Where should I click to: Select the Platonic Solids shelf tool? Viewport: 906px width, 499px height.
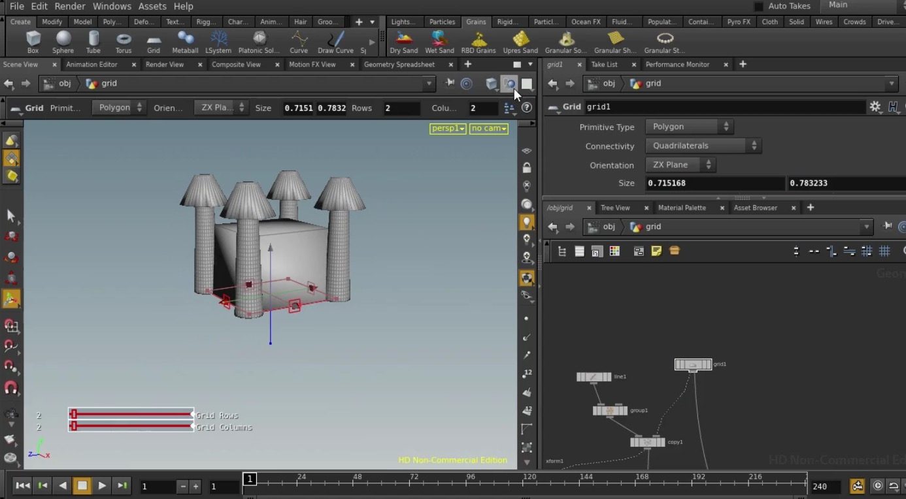259,42
